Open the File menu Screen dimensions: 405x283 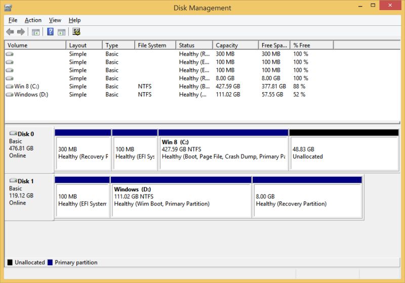click(13, 20)
